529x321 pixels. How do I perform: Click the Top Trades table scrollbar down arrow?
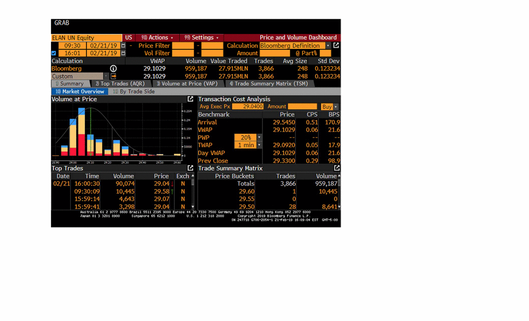[193, 207]
